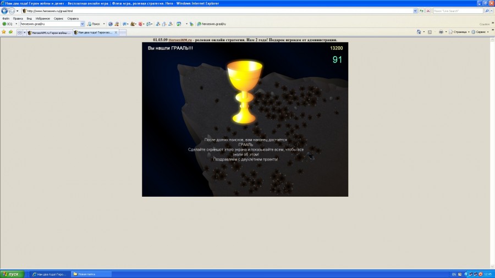
Task: Click the Refresh page icon
Action: pos(421,11)
